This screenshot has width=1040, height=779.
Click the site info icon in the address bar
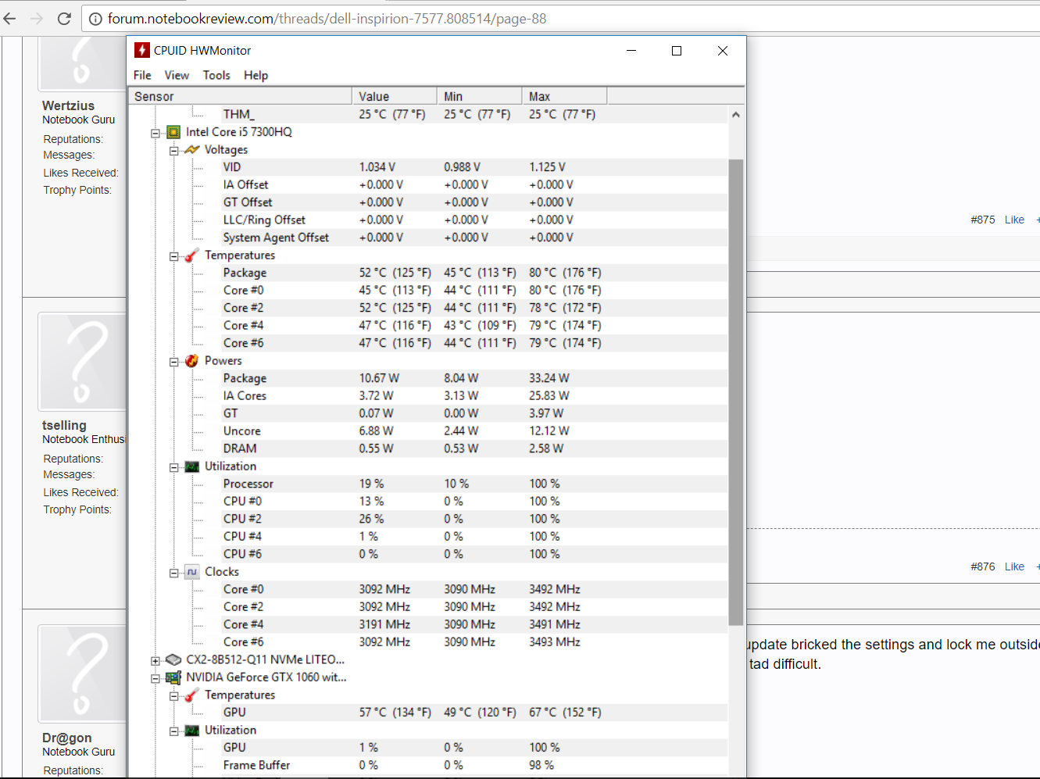coord(95,19)
